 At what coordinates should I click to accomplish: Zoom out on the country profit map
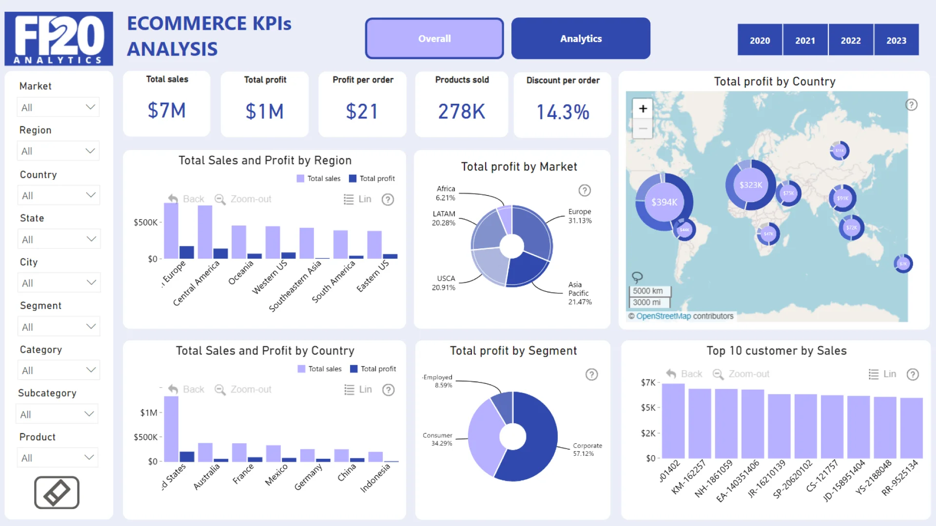click(x=643, y=129)
